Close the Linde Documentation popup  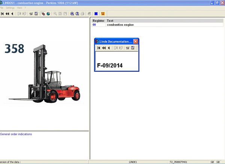tap(135, 42)
